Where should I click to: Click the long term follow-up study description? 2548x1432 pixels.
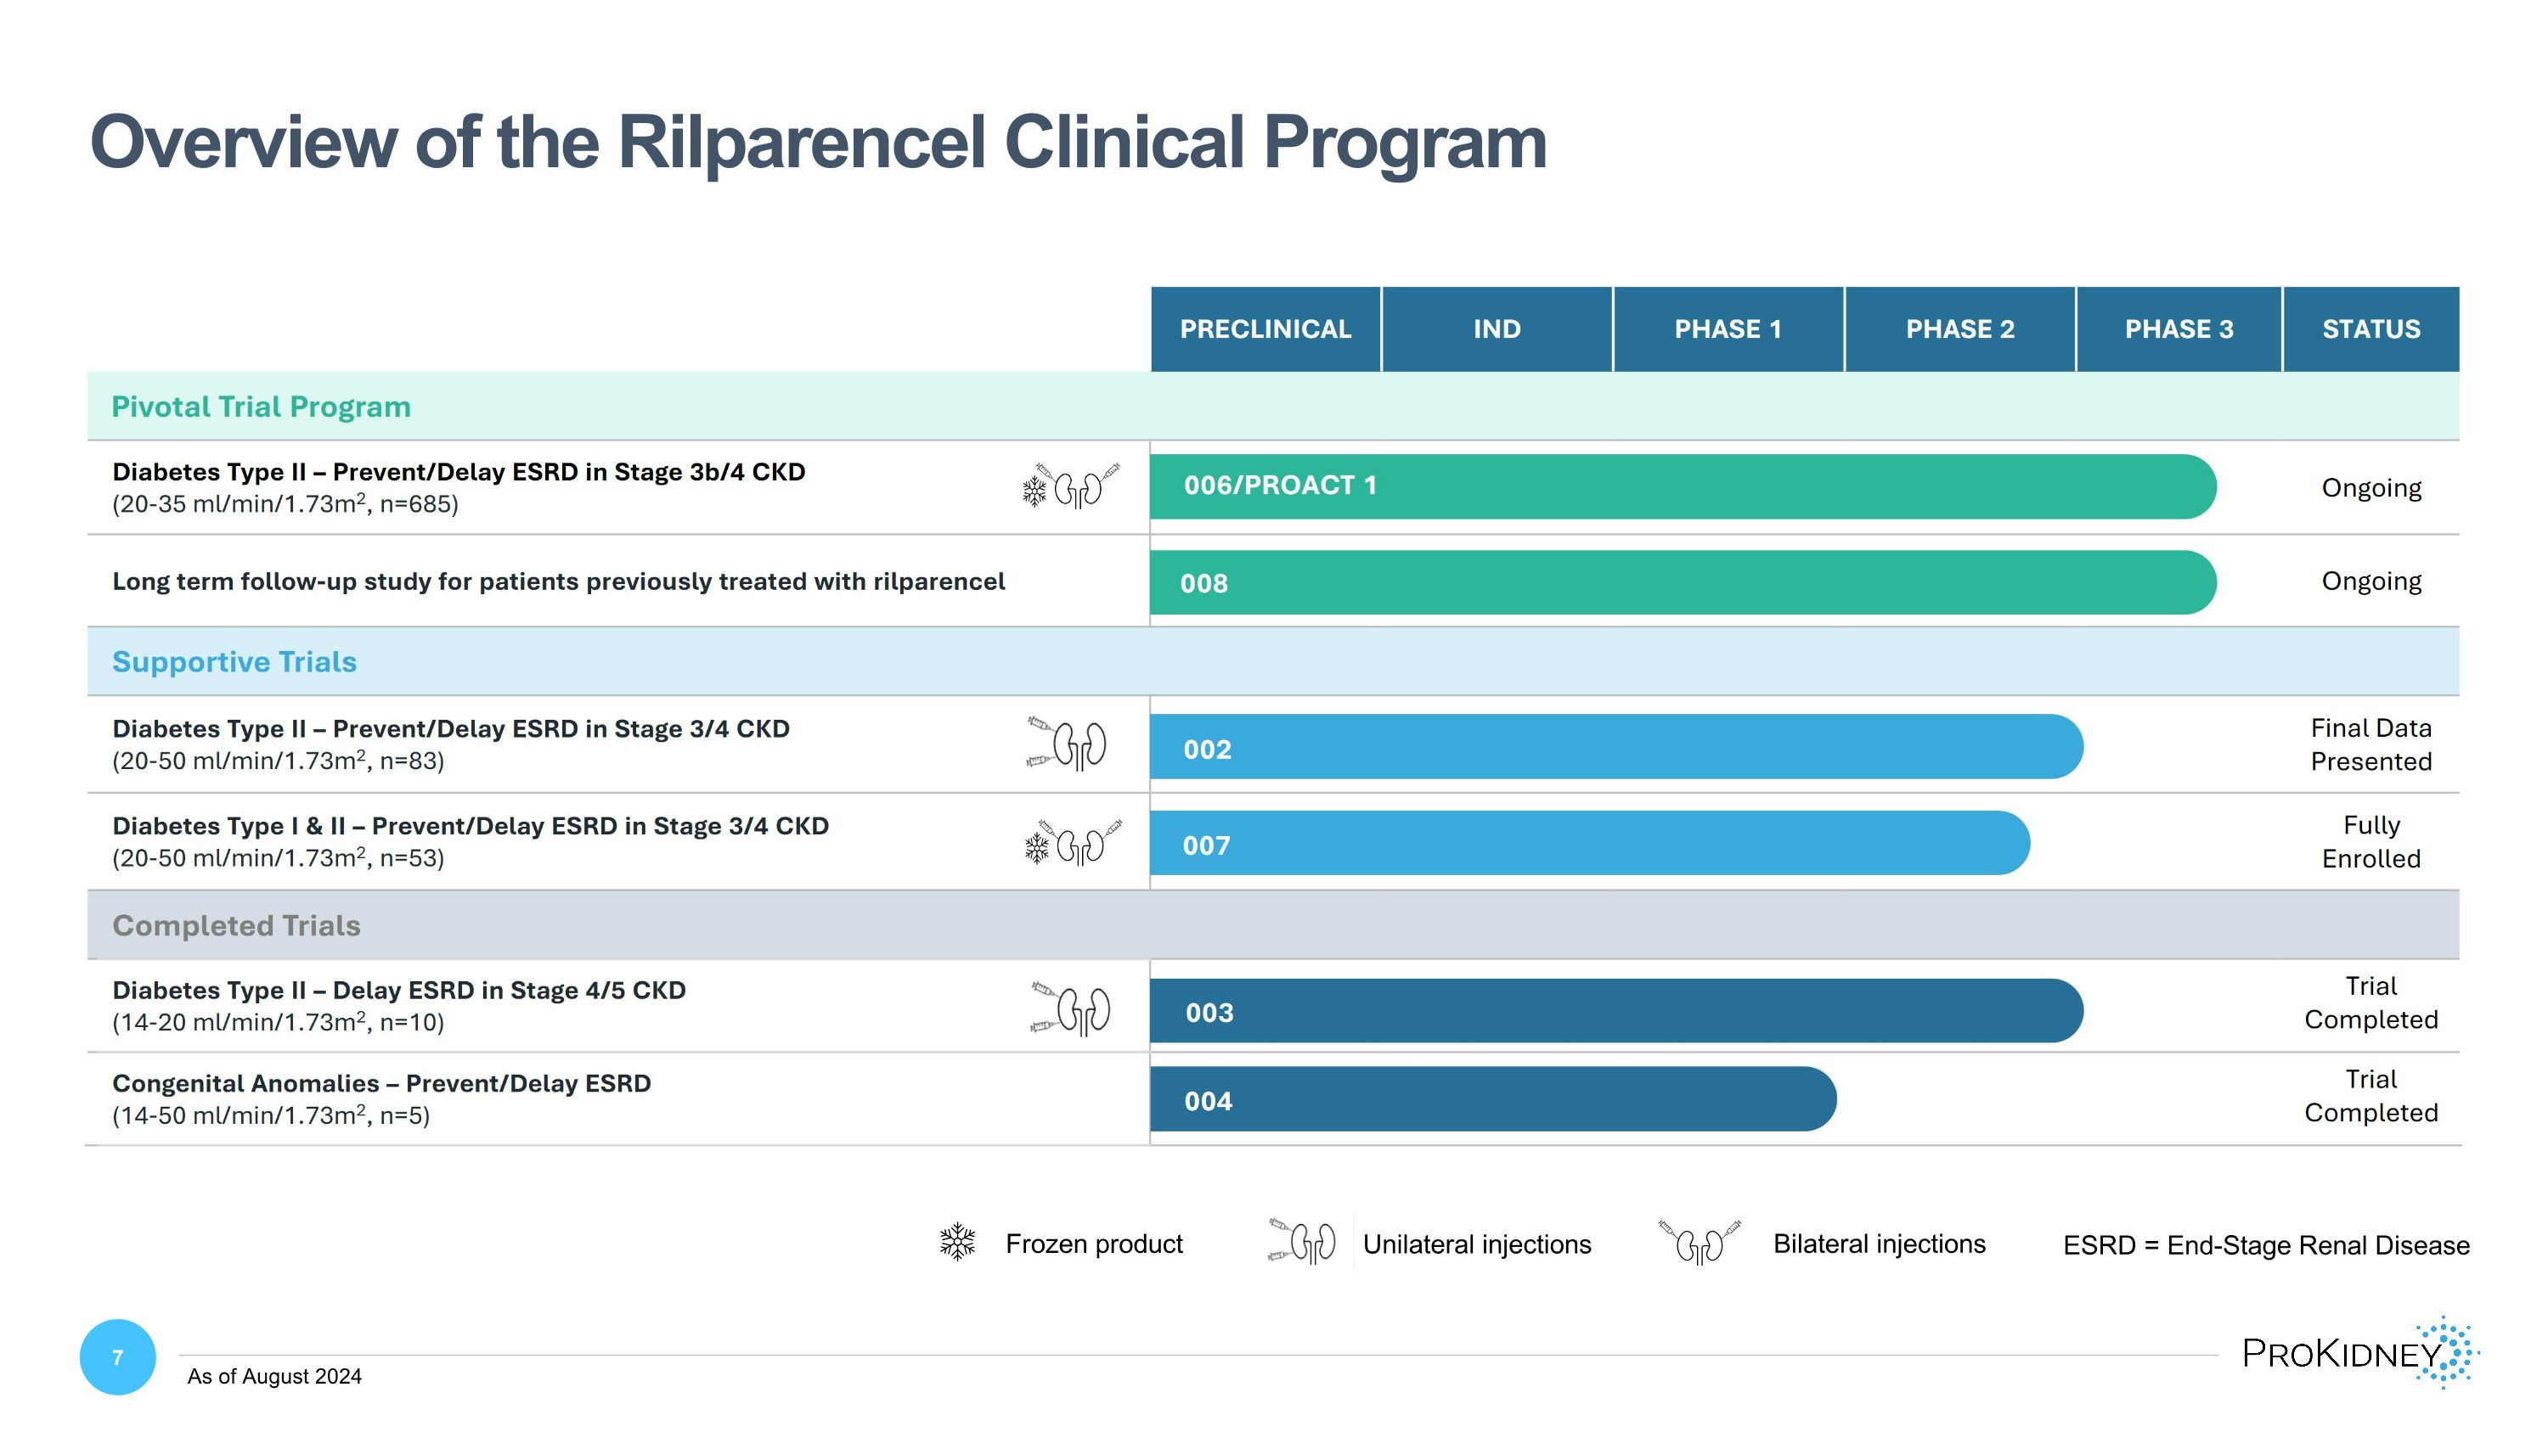coord(559,582)
